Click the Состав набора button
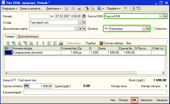 111,43
